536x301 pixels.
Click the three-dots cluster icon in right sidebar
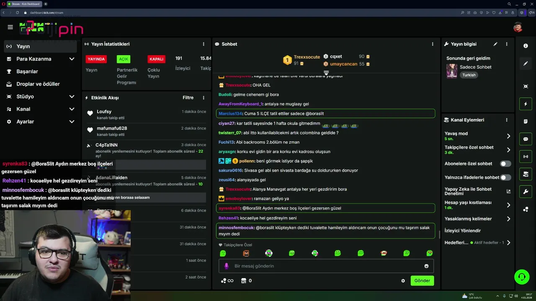526,209
